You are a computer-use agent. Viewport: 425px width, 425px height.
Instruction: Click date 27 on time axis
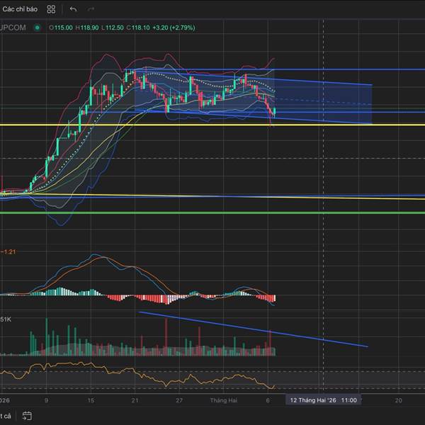179,400
